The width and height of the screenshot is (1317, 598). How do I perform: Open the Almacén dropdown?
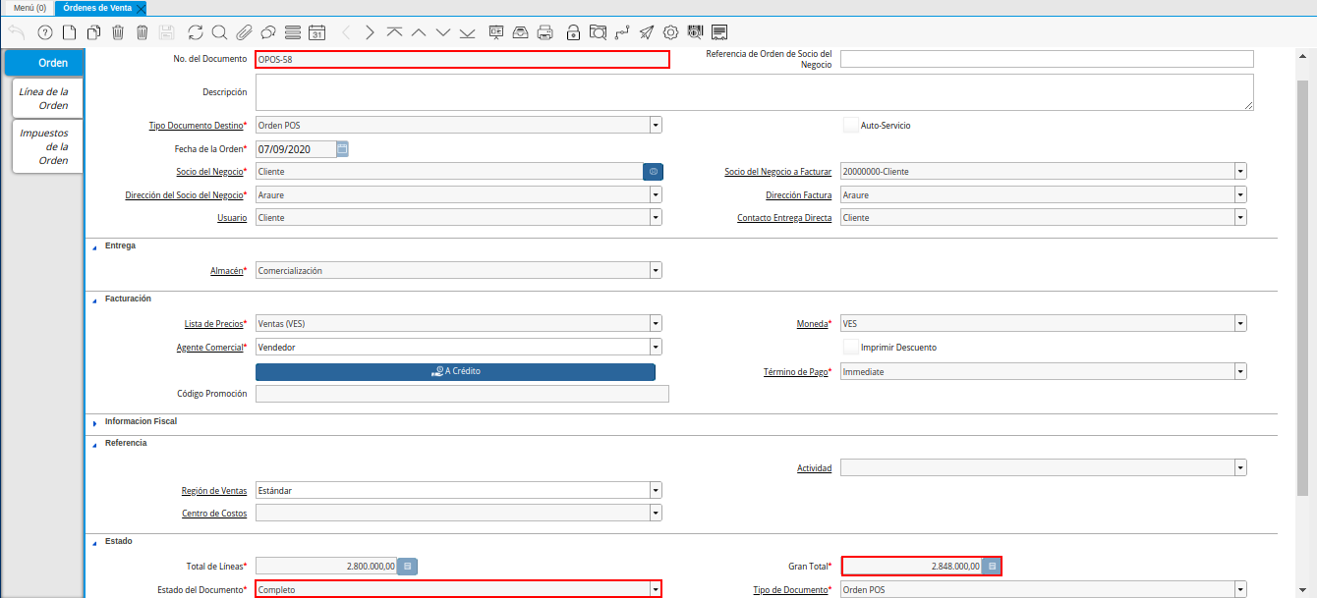(655, 270)
